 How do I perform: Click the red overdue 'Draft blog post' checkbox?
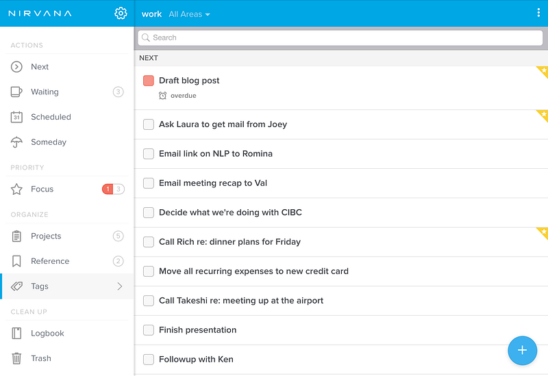(149, 81)
